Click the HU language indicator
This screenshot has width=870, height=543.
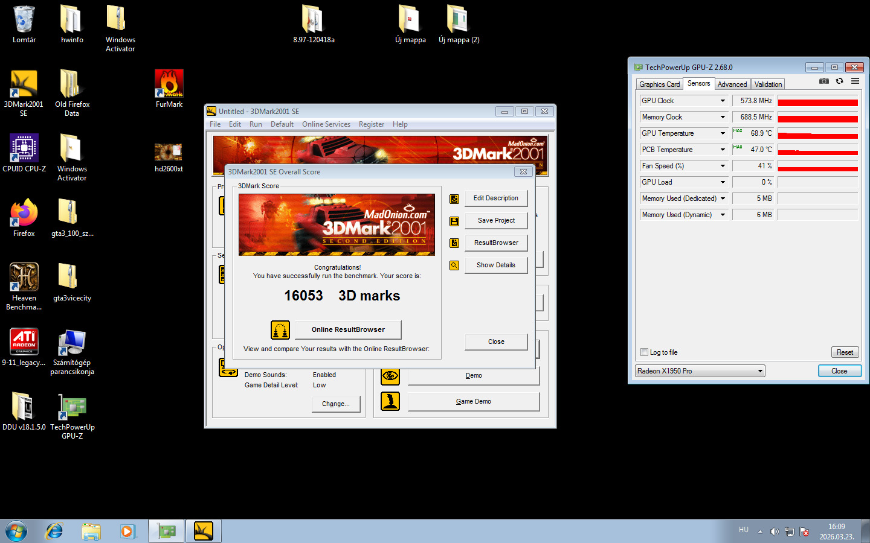tap(744, 530)
